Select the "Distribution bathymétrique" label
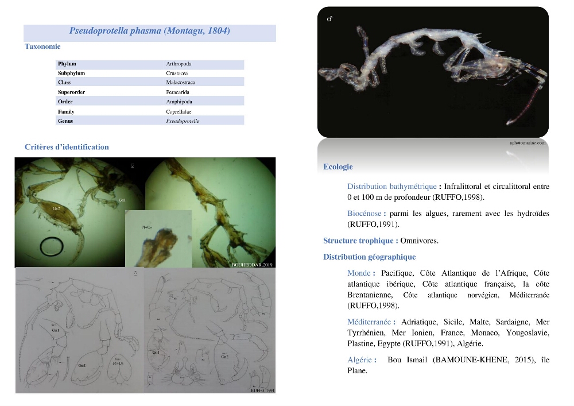The image size is (574, 406). pyautogui.click(x=391, y=186)
